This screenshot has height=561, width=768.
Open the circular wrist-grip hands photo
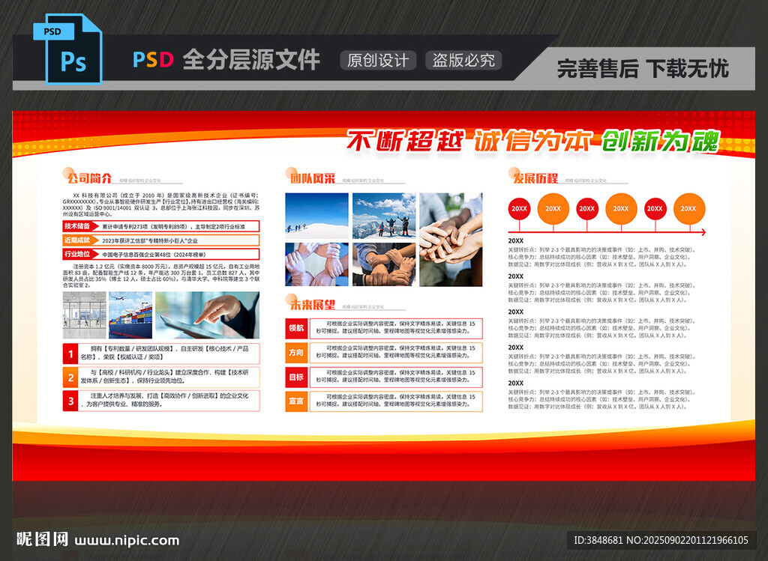click(x=317, y=264)
